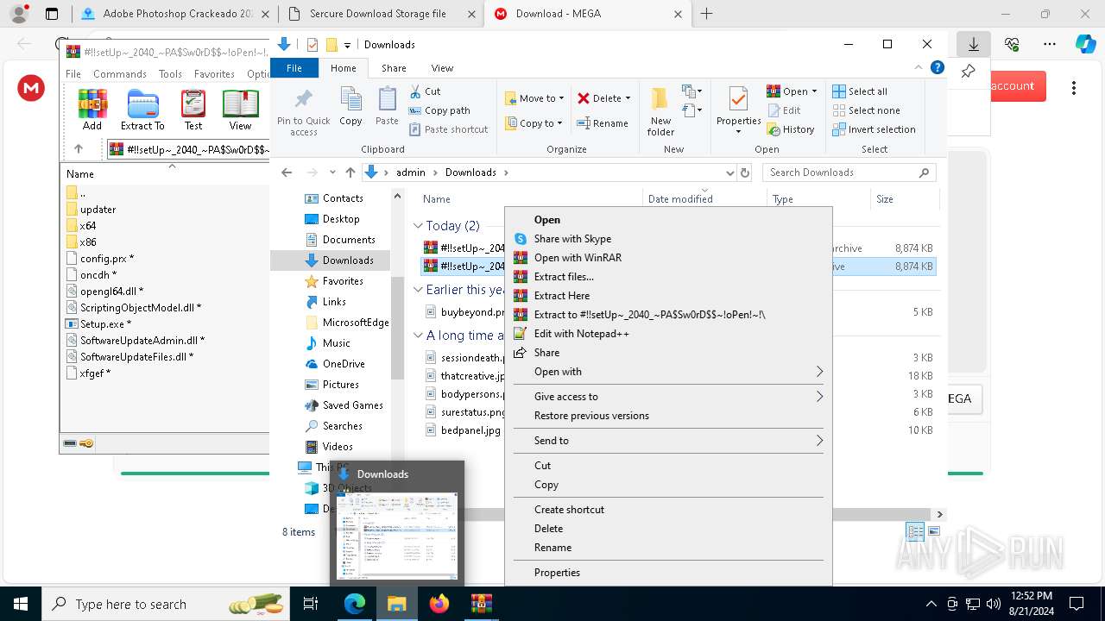Click the Extract To icon in WinRAR
1105x621 pixels.
[x=142, y=110]
